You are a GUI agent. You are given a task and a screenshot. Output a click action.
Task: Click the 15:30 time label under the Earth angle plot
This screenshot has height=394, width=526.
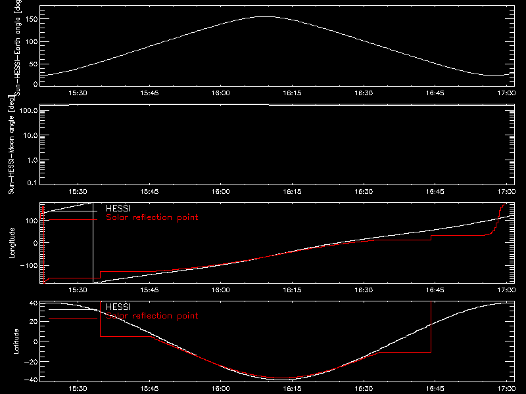(x=78, y=93)
